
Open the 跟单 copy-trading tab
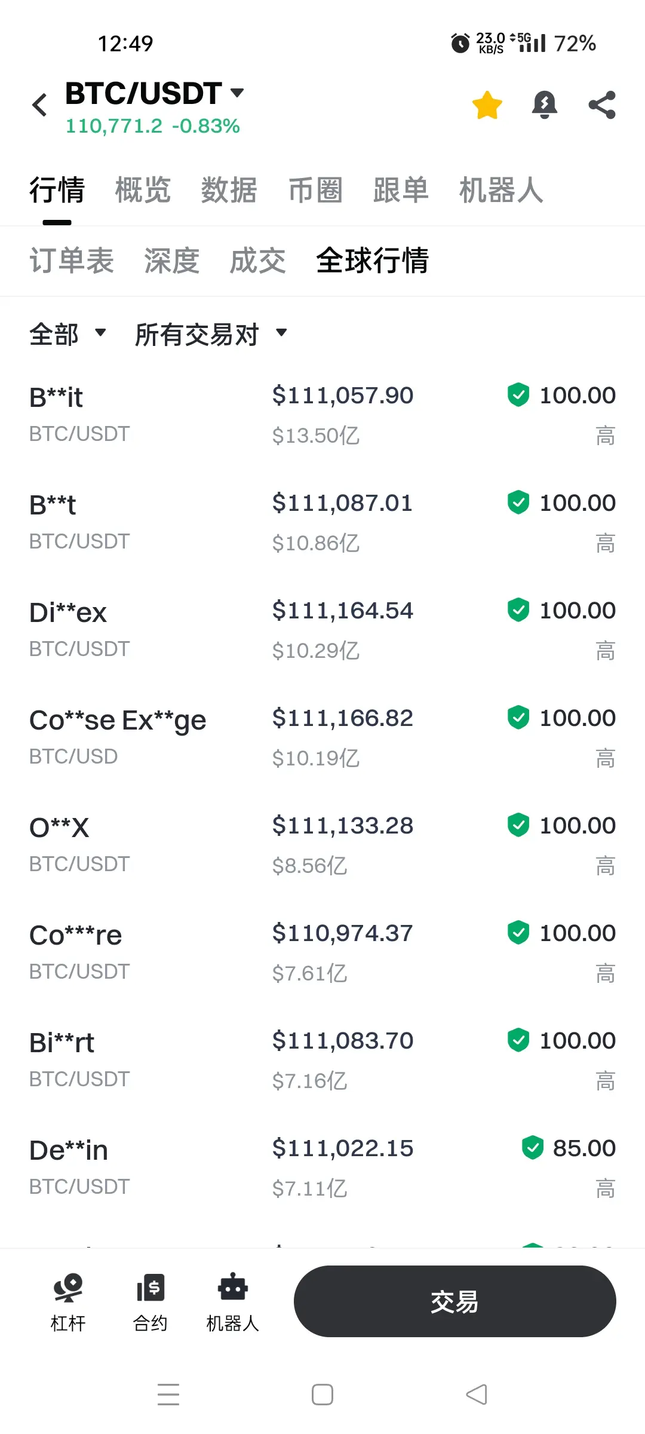click(401, 190)
